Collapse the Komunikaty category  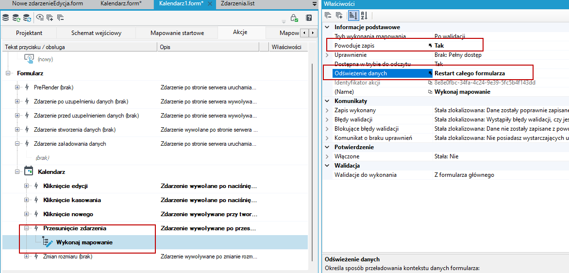(327, 101)
